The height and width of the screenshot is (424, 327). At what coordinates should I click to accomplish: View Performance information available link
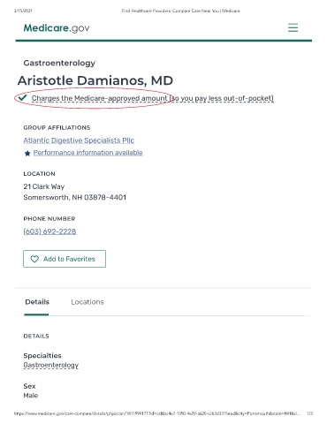(87, 153)
